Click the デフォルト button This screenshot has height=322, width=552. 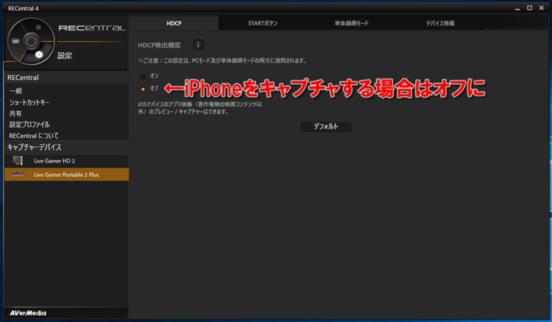pos(326,126)
